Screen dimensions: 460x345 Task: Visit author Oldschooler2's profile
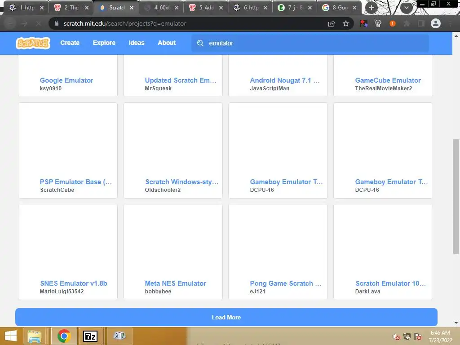tap(163, 190)
